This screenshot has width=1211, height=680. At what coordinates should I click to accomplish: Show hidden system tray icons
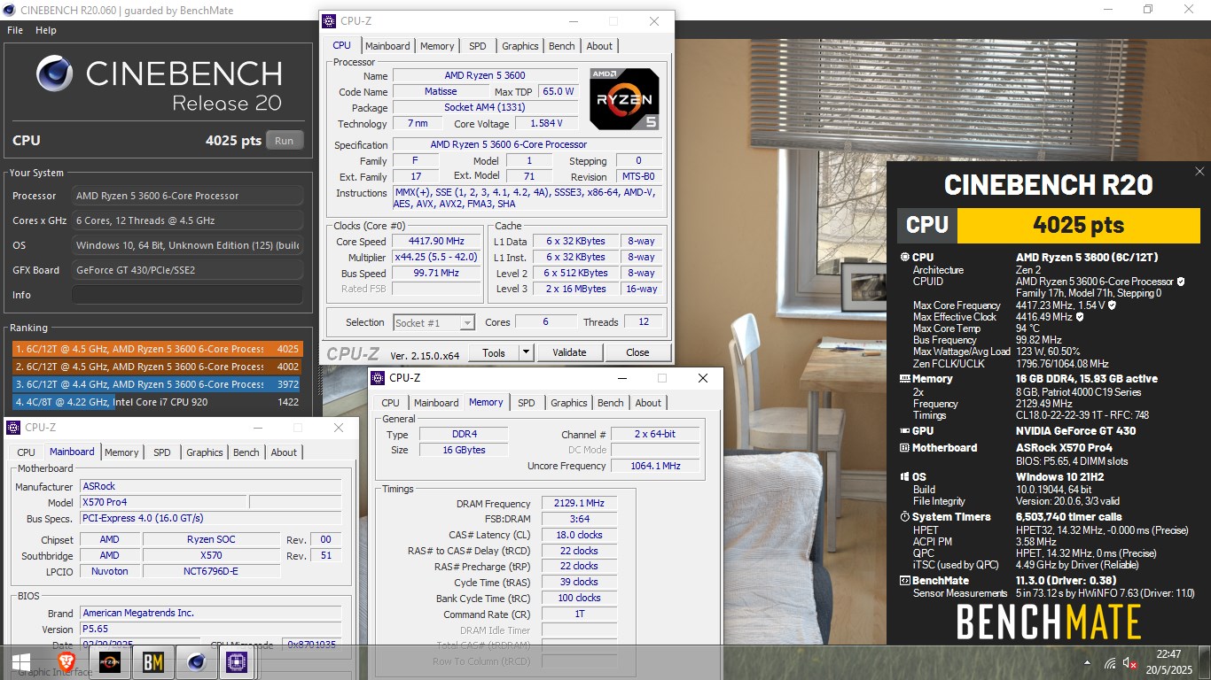tap(1088, 662)
